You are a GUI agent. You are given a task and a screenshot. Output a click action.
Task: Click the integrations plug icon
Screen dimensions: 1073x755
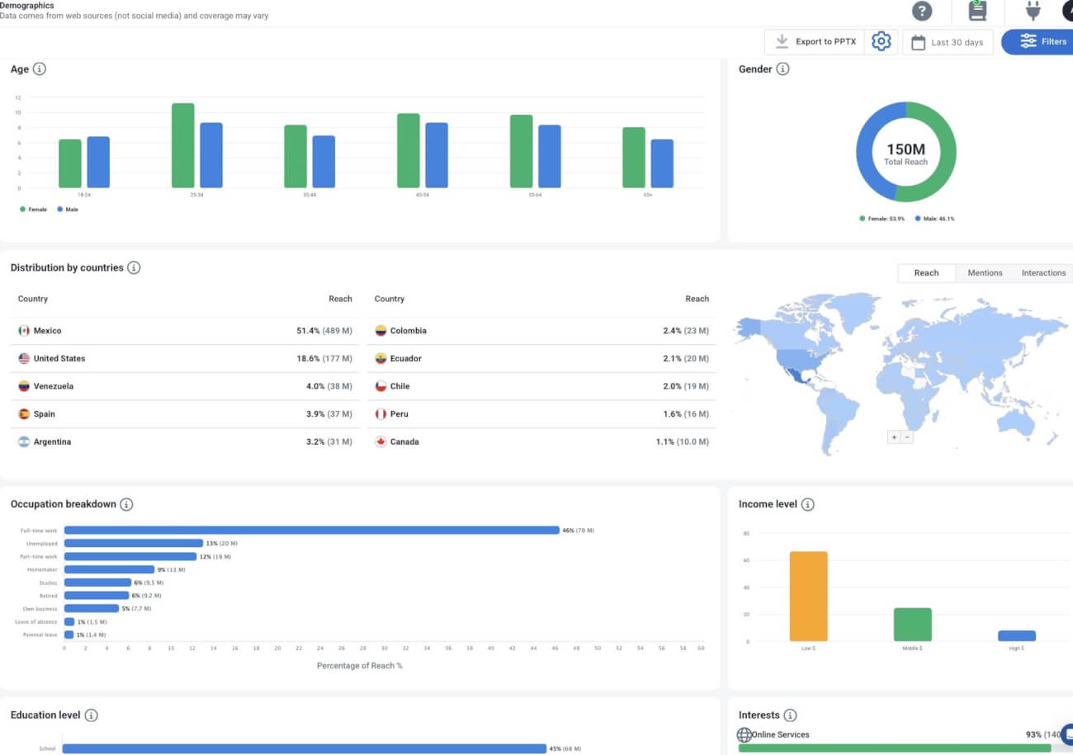[1033, 12]
